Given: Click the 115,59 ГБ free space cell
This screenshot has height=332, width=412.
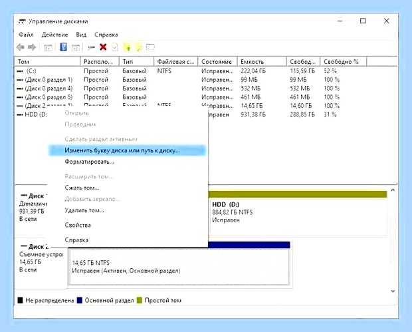Looking at the screenshot, I should point(302,71).
